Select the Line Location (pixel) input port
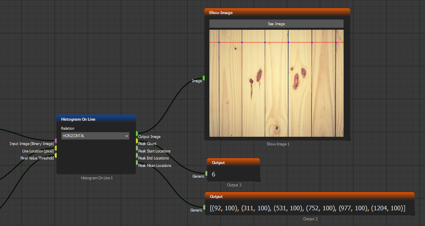Image resolution: width=425 pixels, height=226 pixels. click(x=56, y=148)
